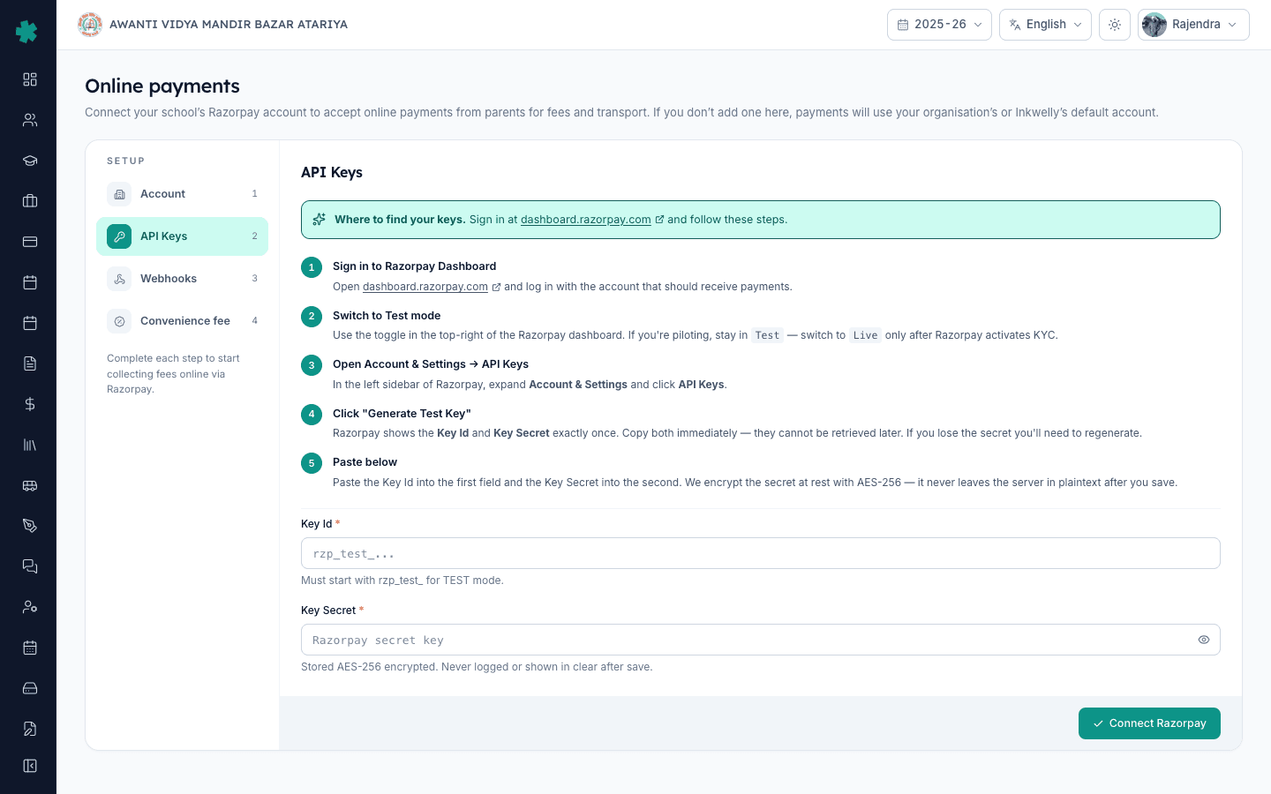Open the dollar sign sidebar icon
This screenshot has width=1271, height=794.
coord(30,404)
